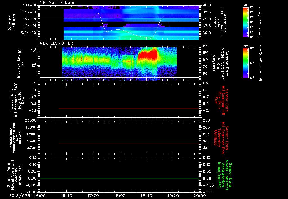Click the 9400 scanner position tick label
This screenshot has height=199, width=288.
point(32,141)
